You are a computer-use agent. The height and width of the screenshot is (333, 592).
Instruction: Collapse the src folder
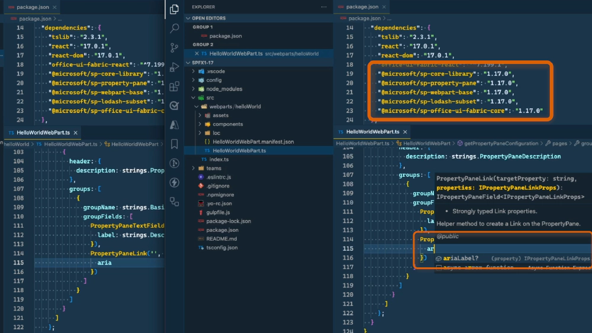coord(210,98)
